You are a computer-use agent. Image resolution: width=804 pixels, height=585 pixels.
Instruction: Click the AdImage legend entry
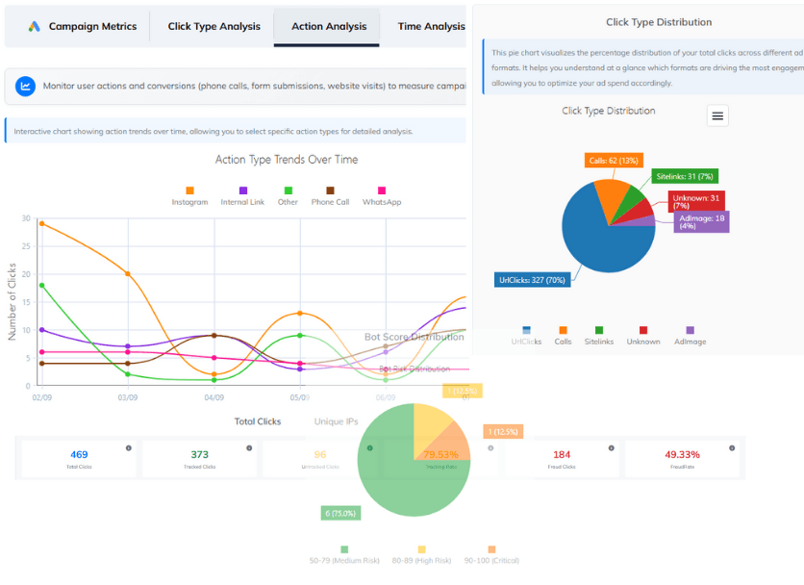click(690, 336)
